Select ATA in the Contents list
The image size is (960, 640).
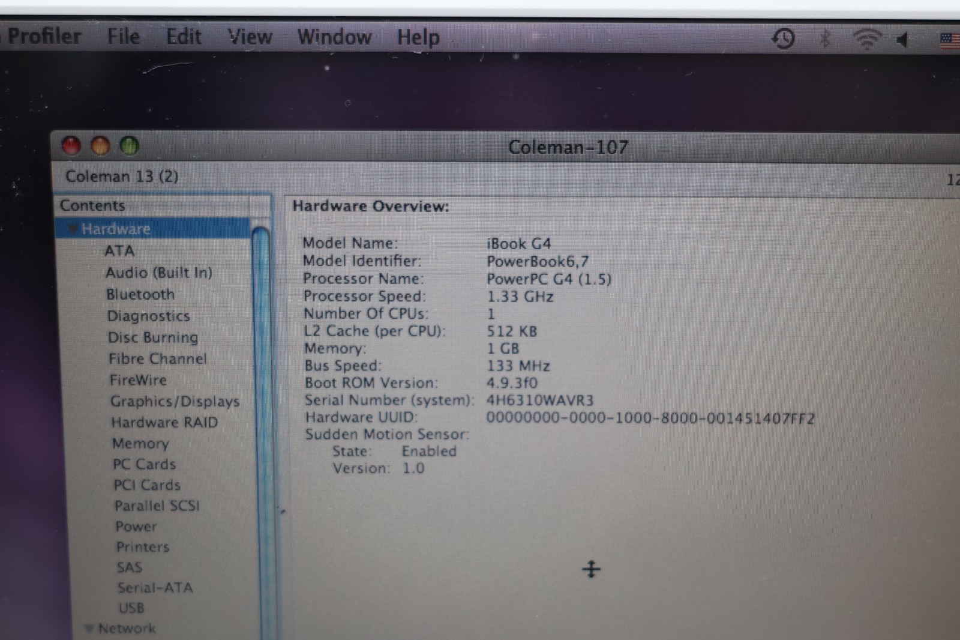120,250
